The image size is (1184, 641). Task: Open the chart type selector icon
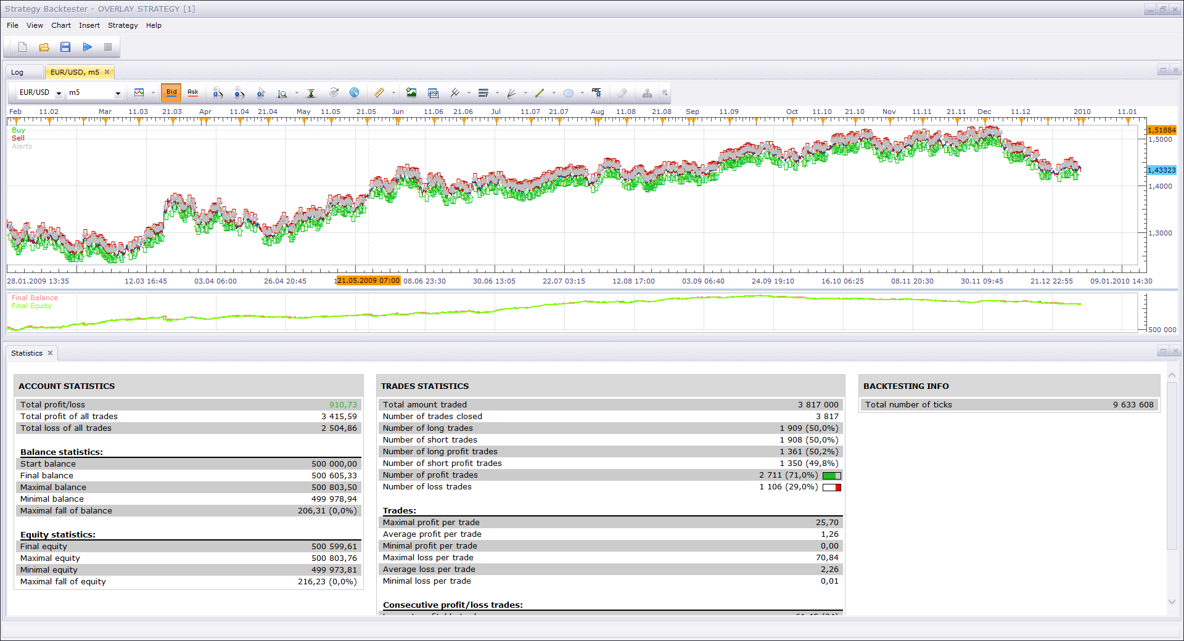point(139,93)
